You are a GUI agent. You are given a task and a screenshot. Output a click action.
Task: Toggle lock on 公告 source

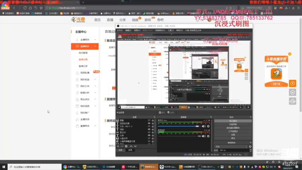153,135
